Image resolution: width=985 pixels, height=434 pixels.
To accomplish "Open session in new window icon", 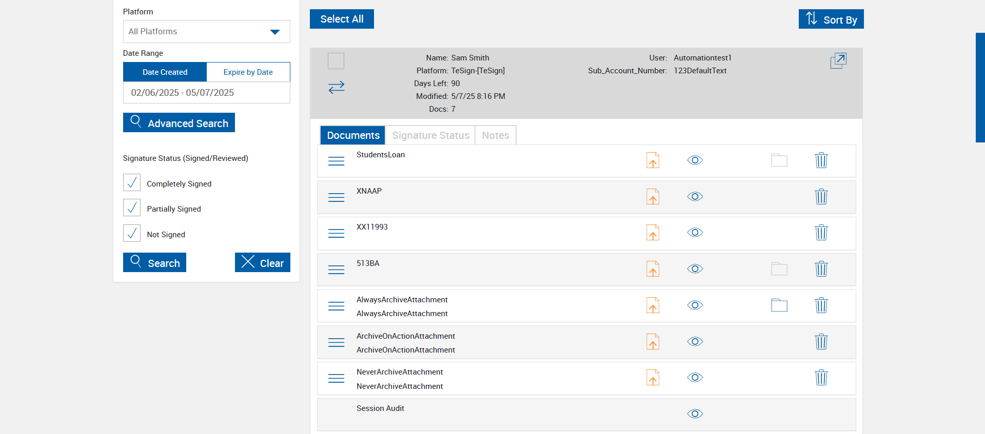I will point(838,61).
